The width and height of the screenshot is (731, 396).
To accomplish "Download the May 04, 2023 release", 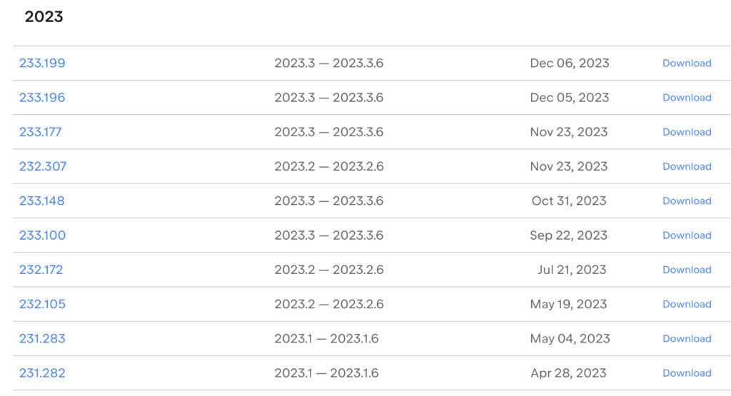I will 687,339.
